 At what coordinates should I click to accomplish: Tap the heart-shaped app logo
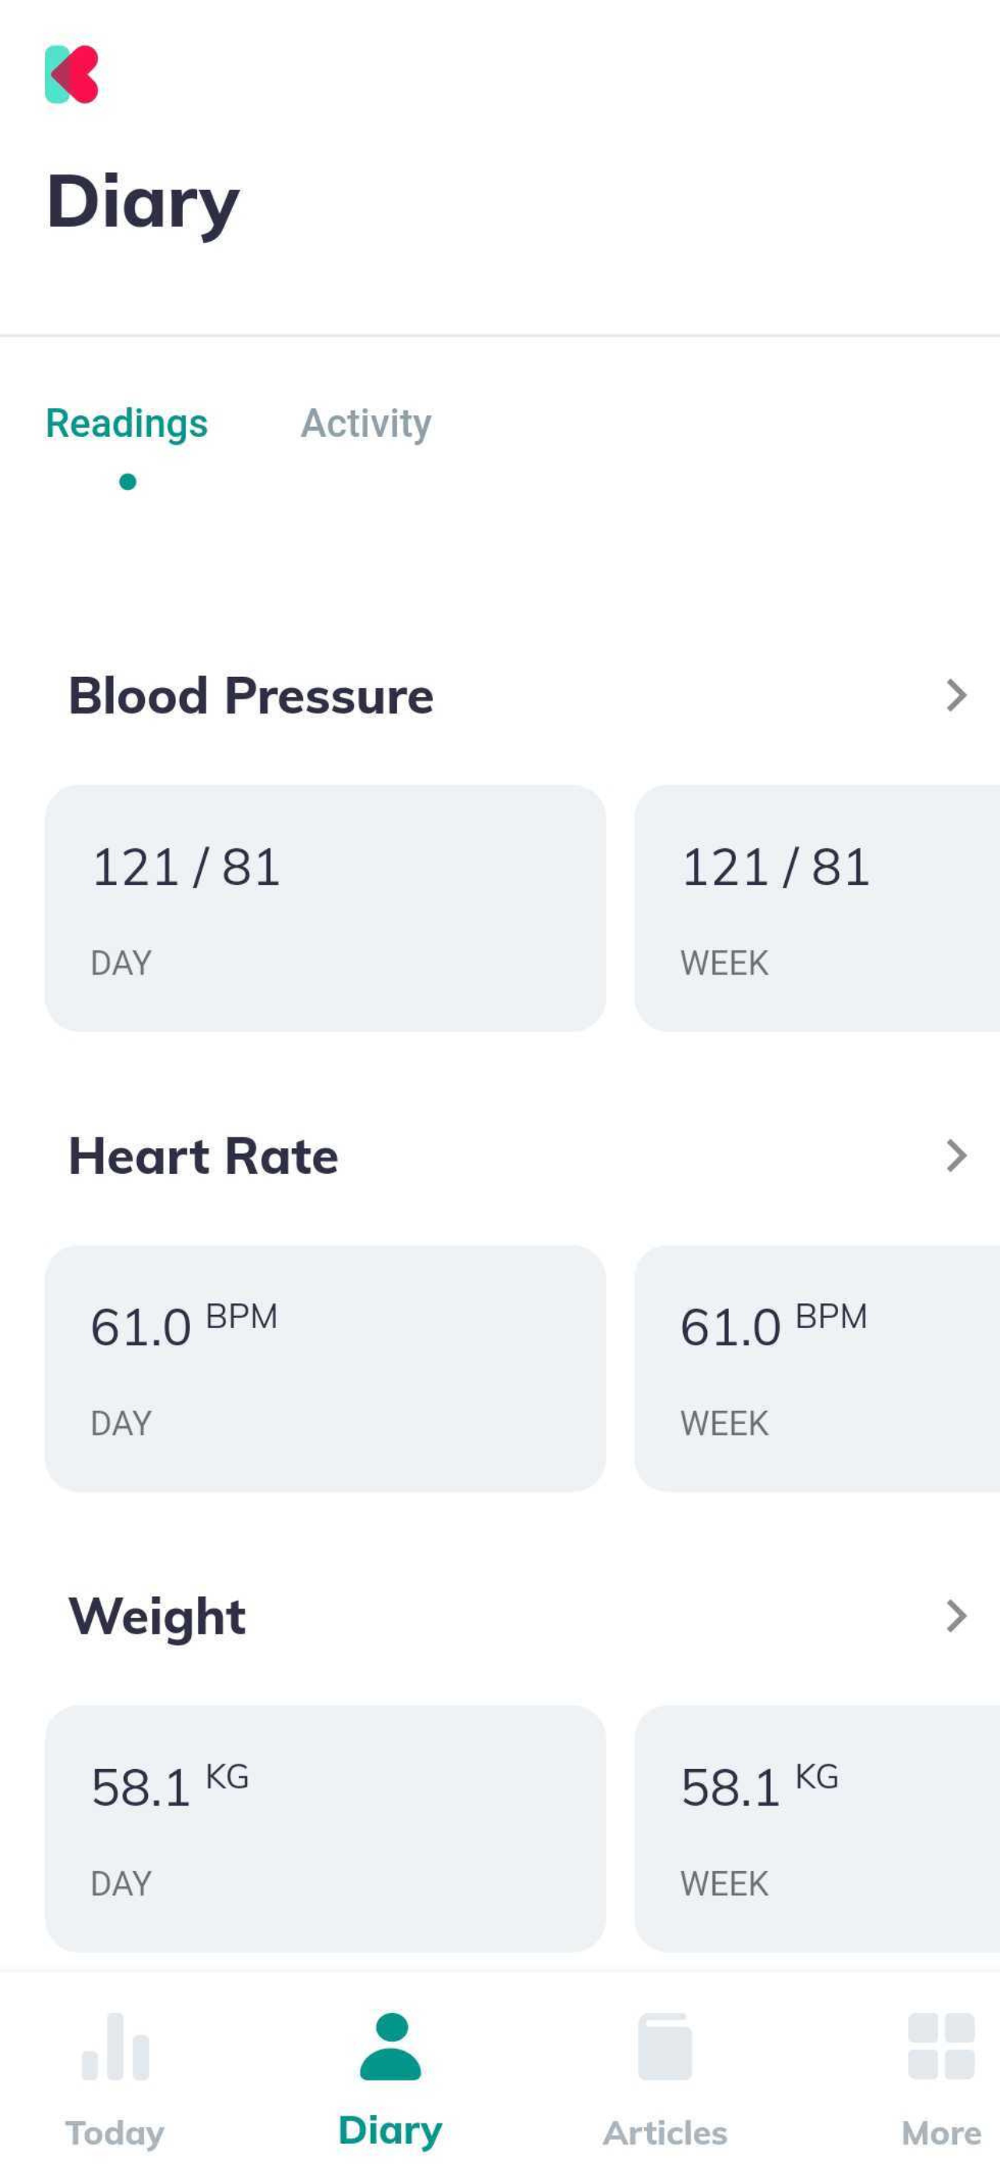tap(72, 74)
